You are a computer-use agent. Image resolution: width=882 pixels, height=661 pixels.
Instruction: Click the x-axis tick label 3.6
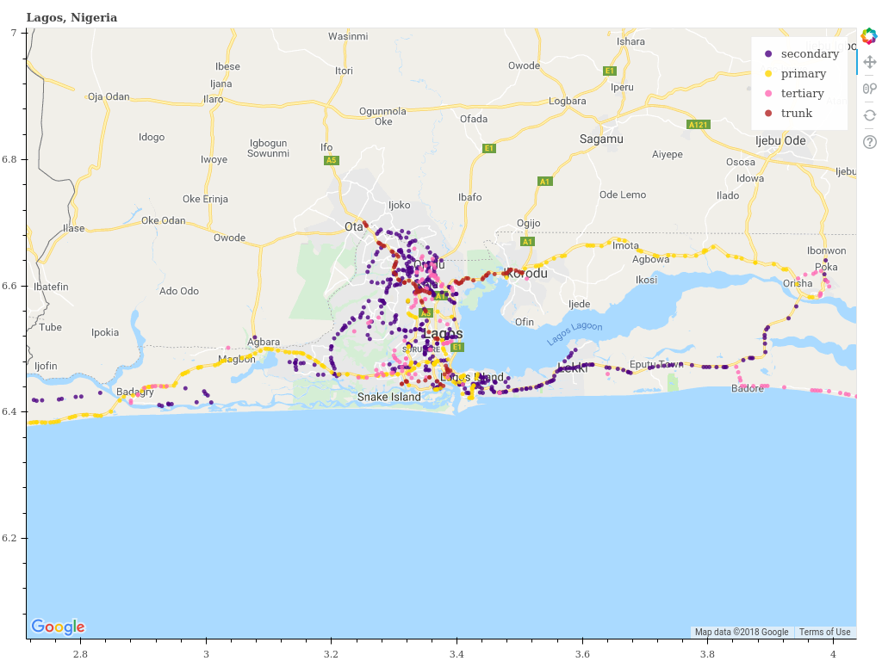pos(582,654)
